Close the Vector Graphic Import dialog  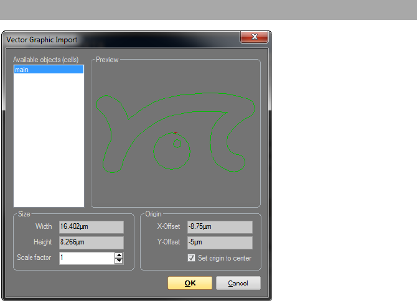click(x=254, y=37)
